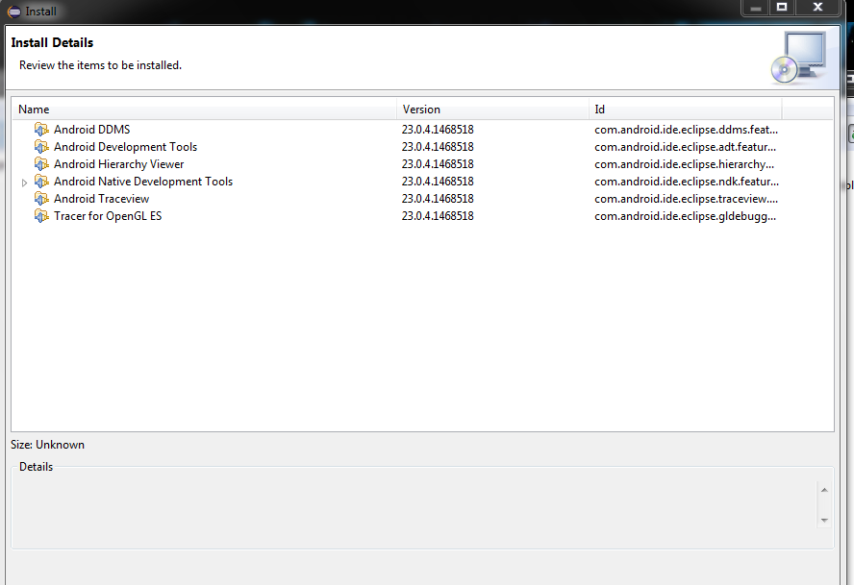Image resolution: width=854 pixels, height=585 pixels.
Task: Select the Android Development Tools item
Action: (x=125, y=147)
